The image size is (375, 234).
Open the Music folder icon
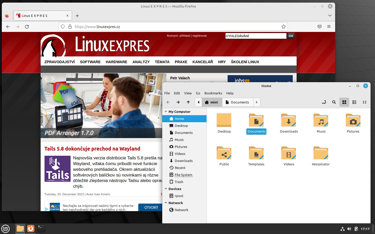tap(321, 123)
